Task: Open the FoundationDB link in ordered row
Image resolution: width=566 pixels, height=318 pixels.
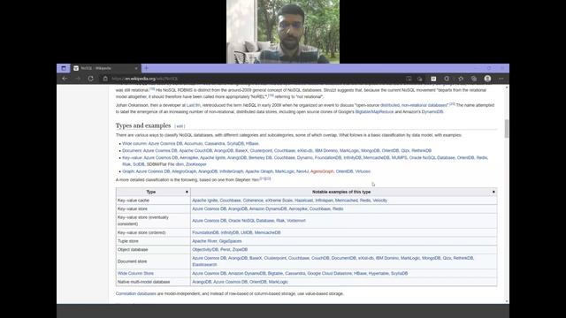Action: click(x=205, y=232)
